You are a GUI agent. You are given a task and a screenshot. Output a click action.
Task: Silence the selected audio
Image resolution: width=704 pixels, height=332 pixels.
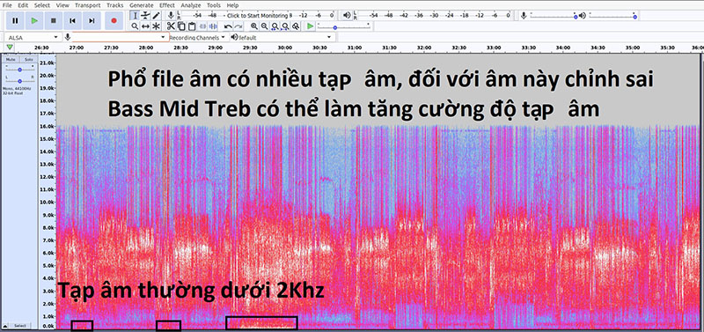pos(213,26)
